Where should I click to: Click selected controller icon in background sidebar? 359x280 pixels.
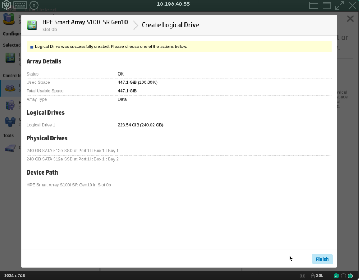coord(10,57)
